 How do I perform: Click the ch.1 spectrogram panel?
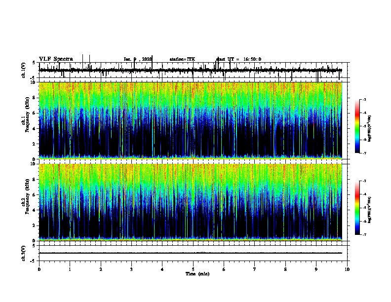(x=191, y=120)
